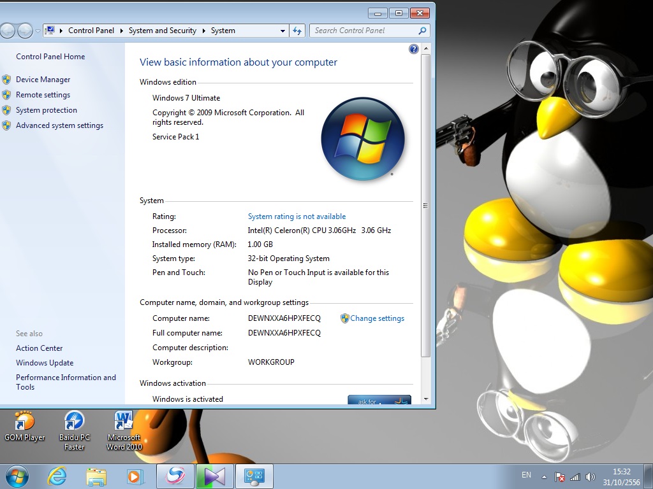653x489 pixels.
Task: Open Remote settings link
Action: point(43,95)
